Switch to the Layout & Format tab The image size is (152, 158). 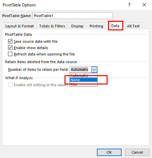point(19,26)
